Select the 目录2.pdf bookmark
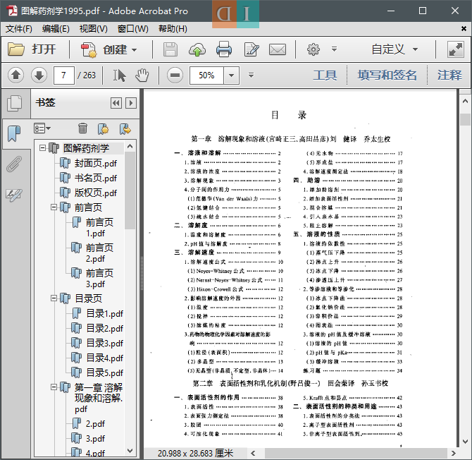Screen dimensions: 472x460 (x=104, y=329)
